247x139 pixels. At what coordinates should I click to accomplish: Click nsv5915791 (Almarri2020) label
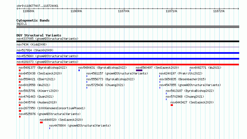pos(39,91)
